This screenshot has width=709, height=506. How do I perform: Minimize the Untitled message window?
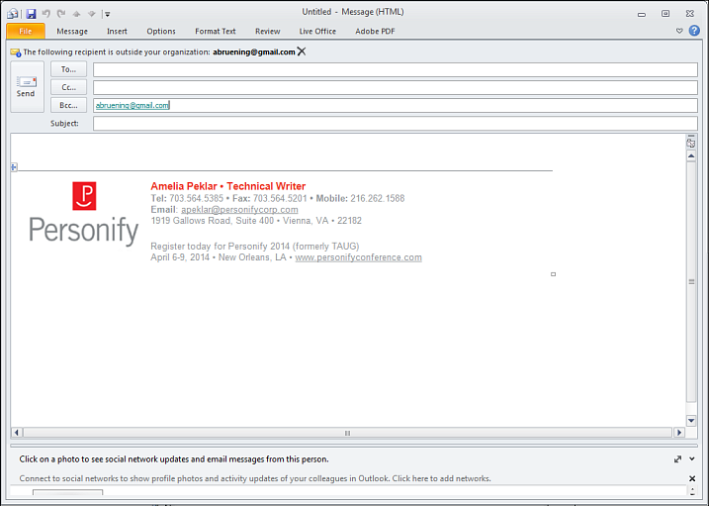pyautogui.click(x=641, y=14)
